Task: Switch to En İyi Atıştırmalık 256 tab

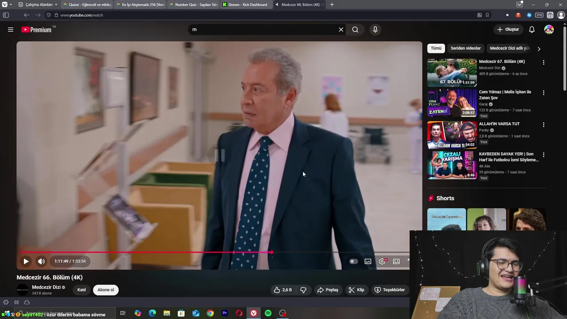Action: pos(140,4)
